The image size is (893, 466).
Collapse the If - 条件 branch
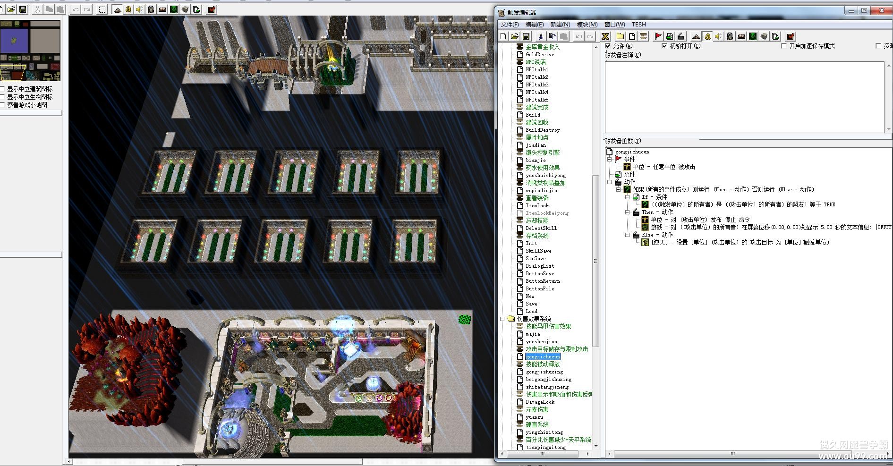pos(628,197)
